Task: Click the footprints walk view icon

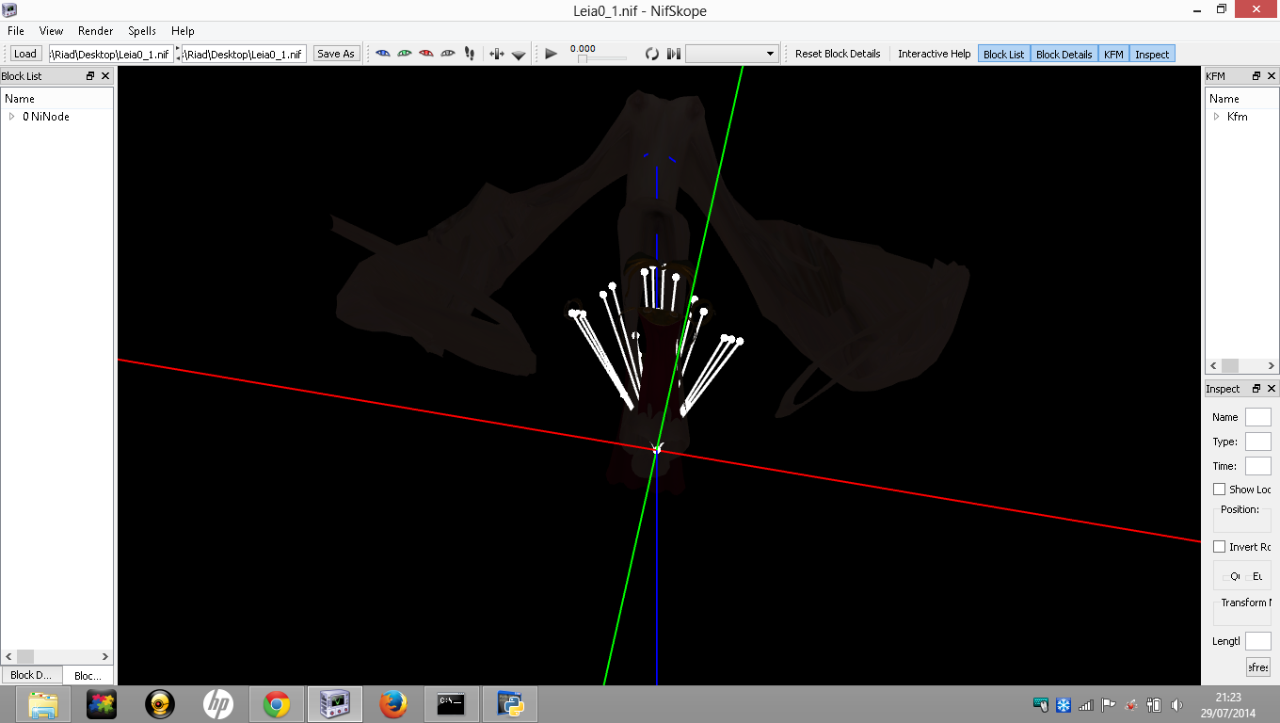Action: point(470,54)
